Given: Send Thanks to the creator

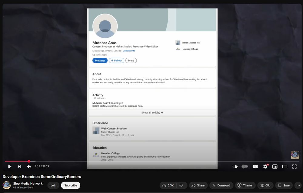Looking at the screenshot, I should pyautogui.click(x=245, y=185).
